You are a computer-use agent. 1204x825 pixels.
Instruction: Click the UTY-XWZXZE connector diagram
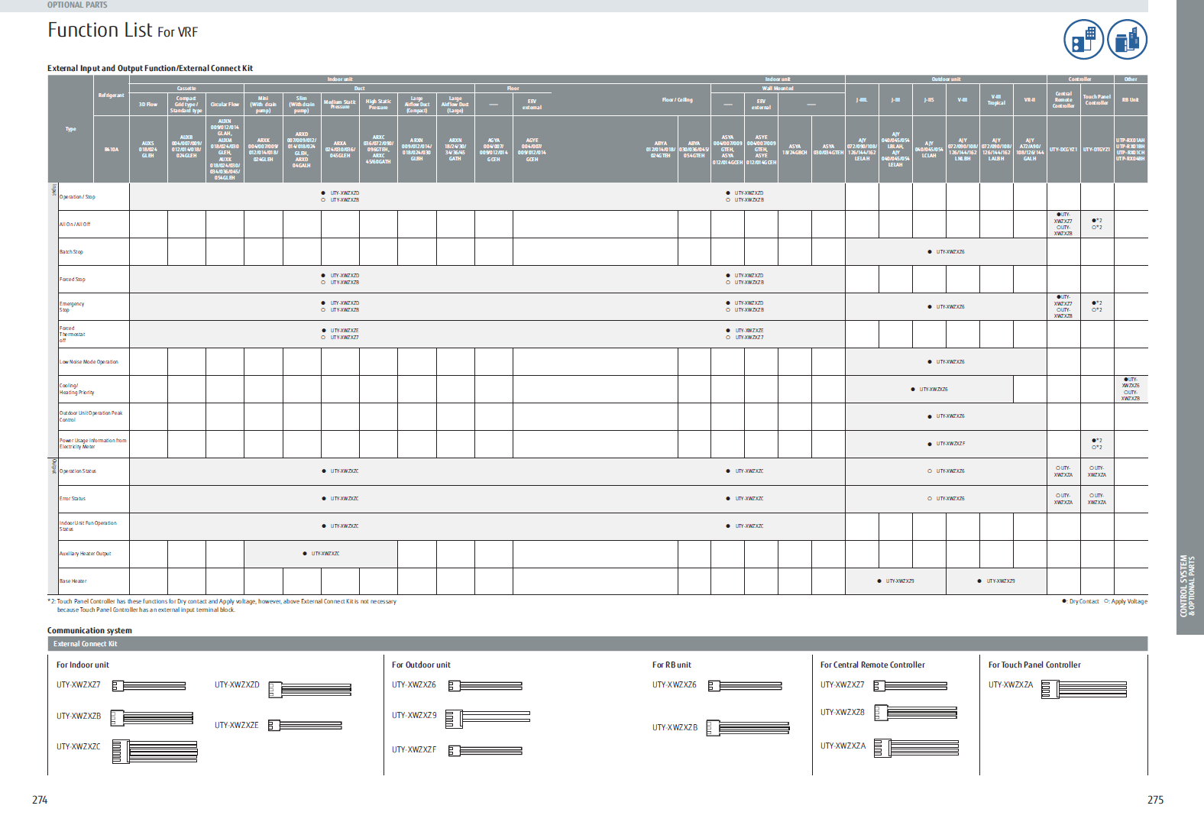point(305,725)
